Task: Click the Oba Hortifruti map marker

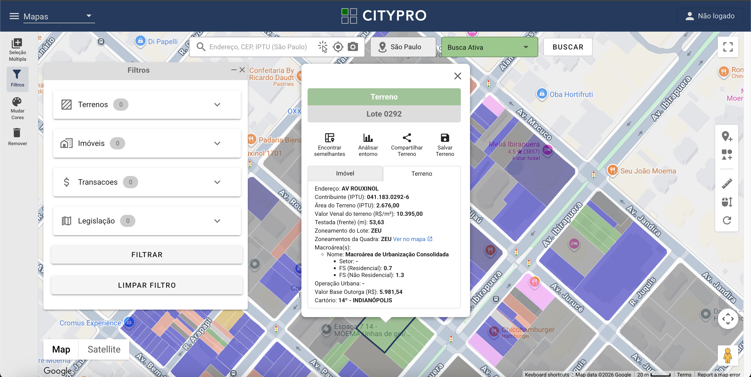Action: coord(542,94)
